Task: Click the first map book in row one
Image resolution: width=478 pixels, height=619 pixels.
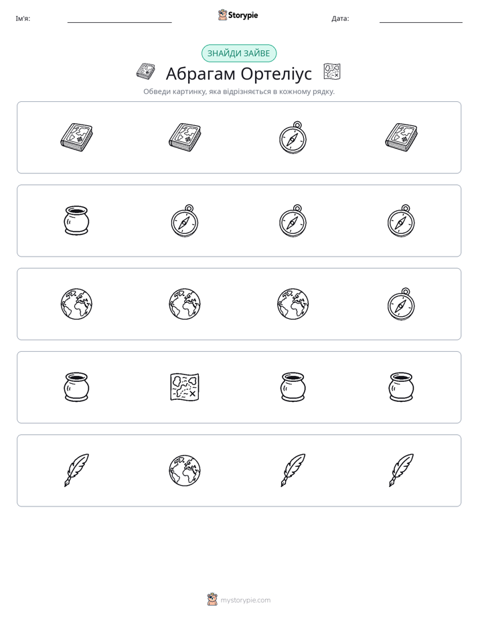Action: (76, 137)
